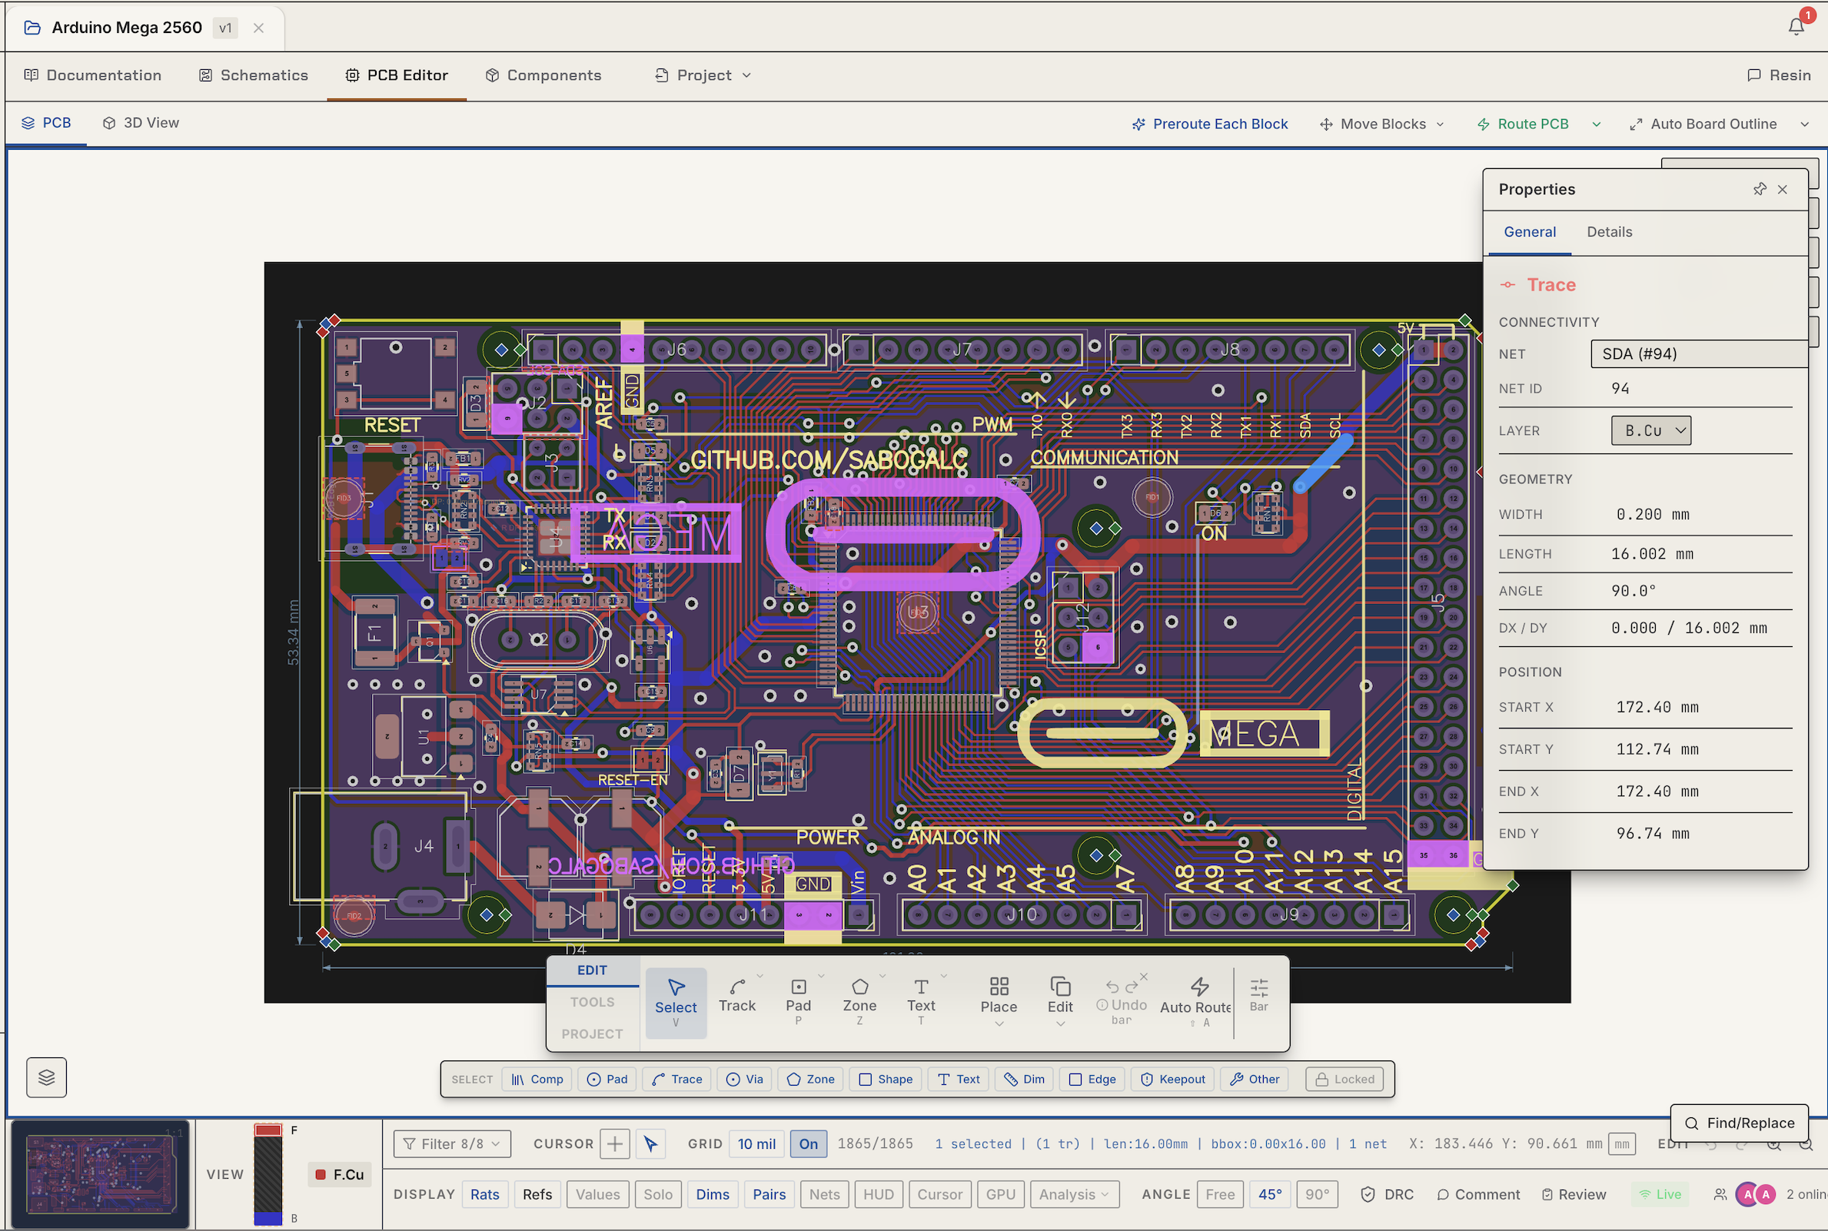Click the mm units button
This screenshot has width=1828, height=1231.
tap(1621, 1144)
